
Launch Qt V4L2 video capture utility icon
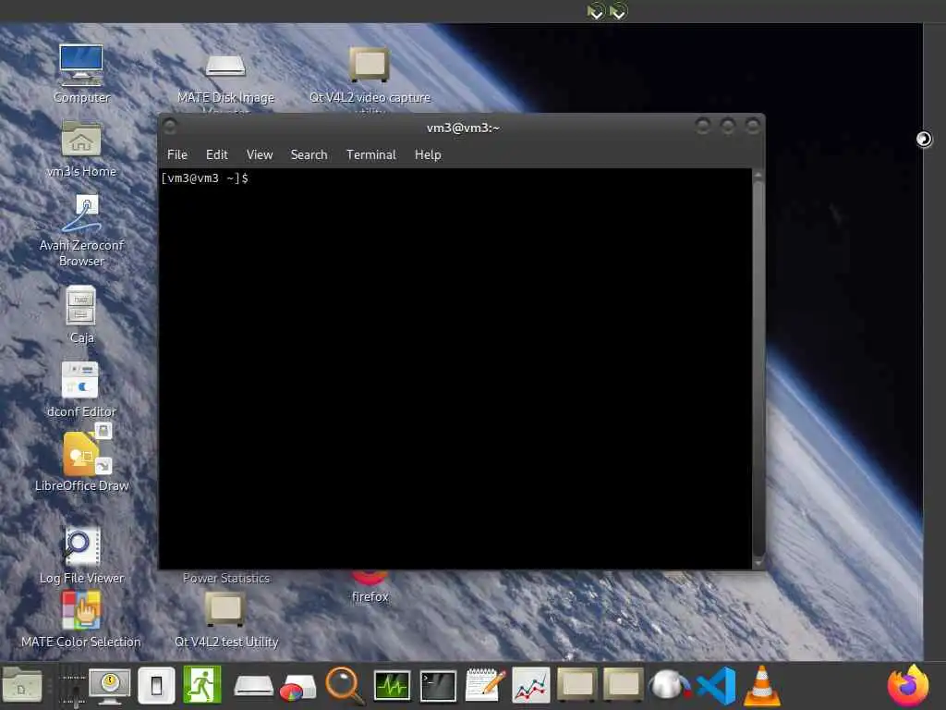point(370,65)
